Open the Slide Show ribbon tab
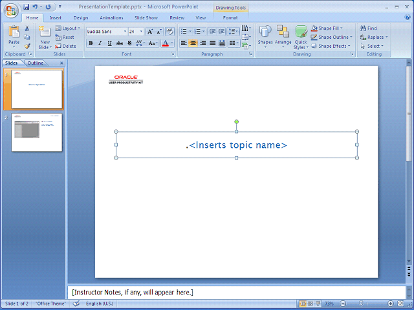 point(146,17)
